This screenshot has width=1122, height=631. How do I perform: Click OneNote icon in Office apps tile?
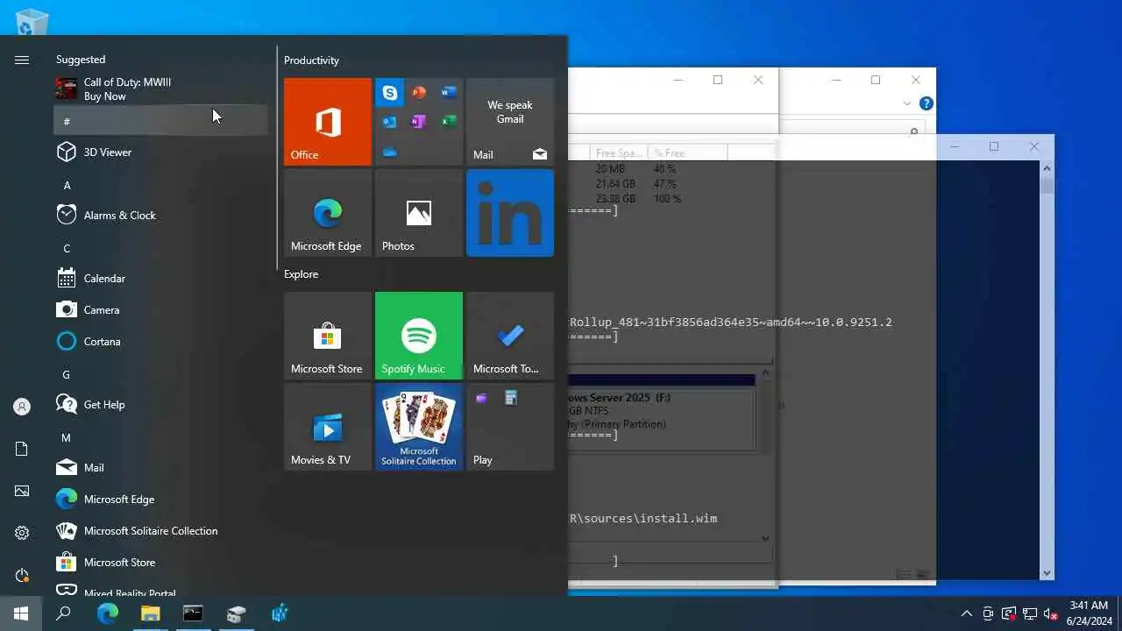[x=419, y=122]
